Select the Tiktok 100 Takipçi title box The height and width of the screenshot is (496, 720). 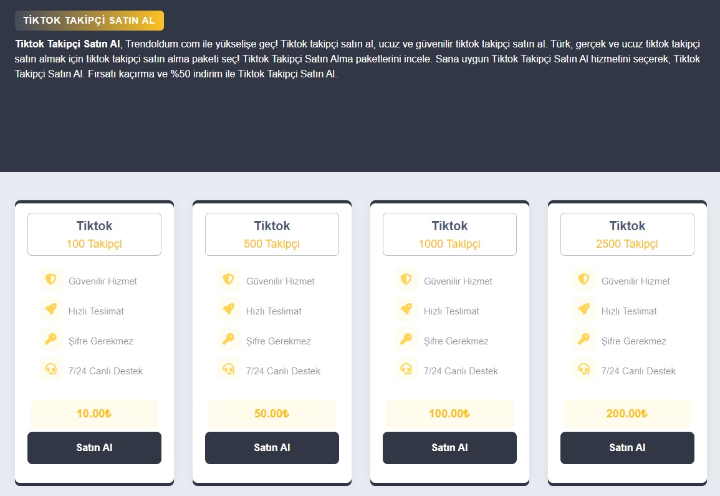point(94,235)
